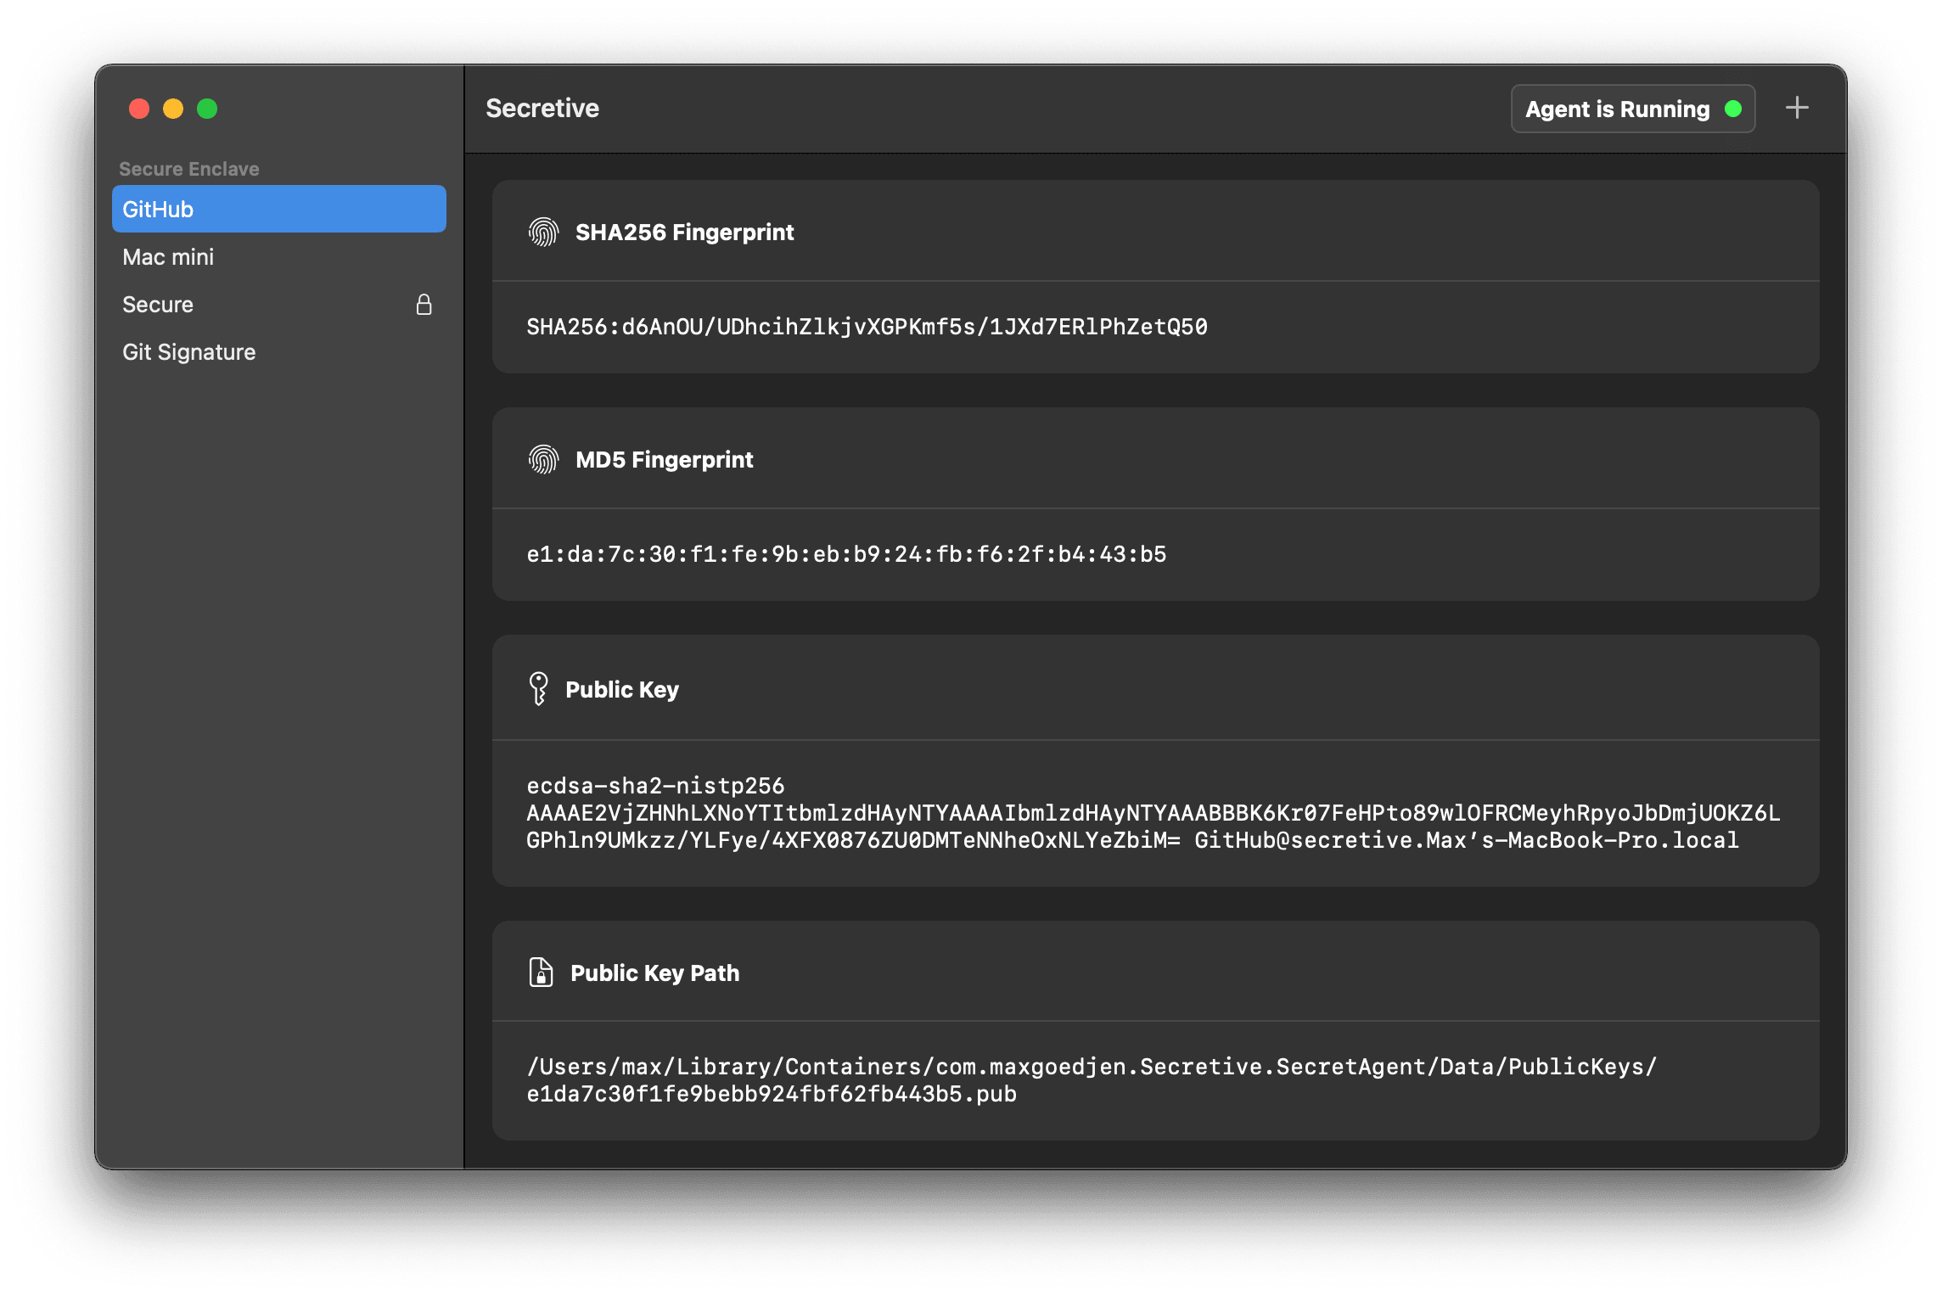Image resolution: width=1942 pixels, height=1295 pixels.
Task: Click the SHA256 Fingerprint fingerprint icon
Action: 543,231
